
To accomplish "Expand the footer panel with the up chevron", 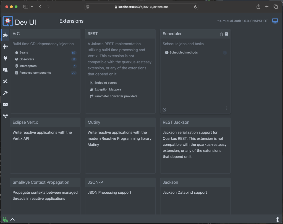I will pyautogui.click(x=12, y=220).
